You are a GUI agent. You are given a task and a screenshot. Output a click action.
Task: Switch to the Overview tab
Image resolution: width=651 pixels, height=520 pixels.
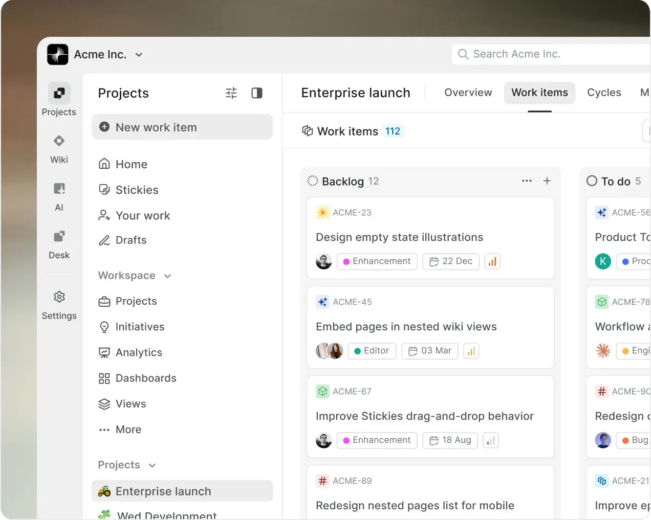[x=468, y=93]
